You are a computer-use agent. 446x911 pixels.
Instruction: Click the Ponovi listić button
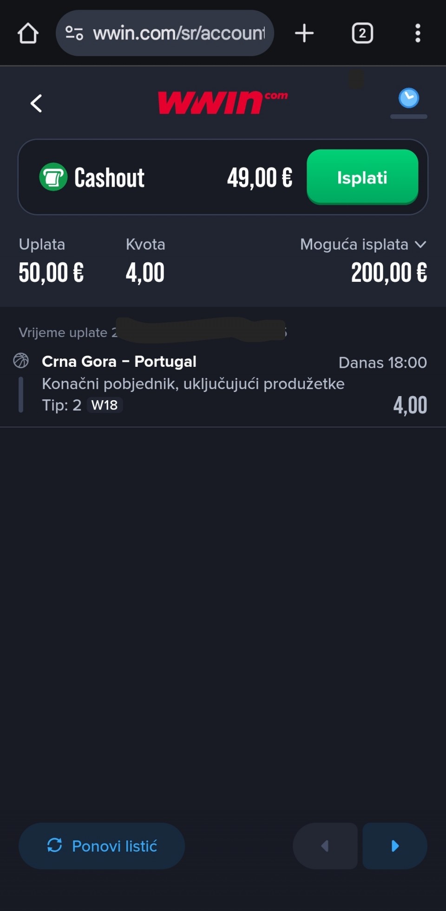(x=102, y=846)
